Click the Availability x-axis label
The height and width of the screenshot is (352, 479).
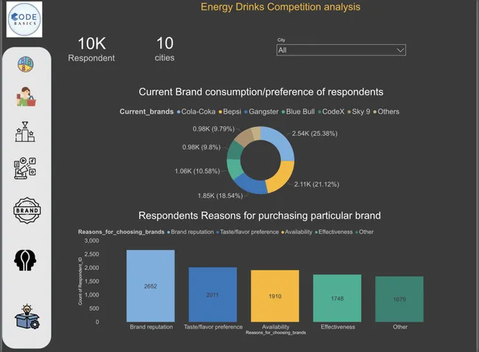point(276,327)
